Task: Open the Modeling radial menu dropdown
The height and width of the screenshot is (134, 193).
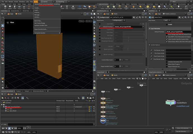Action: click(x=63, y=2)
